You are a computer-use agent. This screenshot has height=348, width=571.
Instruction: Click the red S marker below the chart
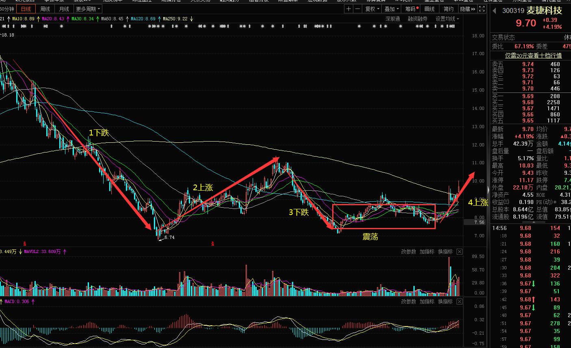25,244
